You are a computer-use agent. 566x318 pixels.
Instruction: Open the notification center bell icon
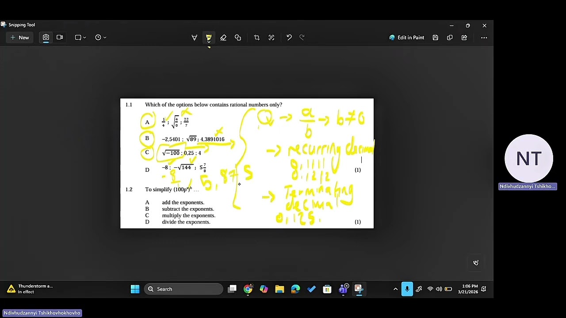tap(484, 289)
